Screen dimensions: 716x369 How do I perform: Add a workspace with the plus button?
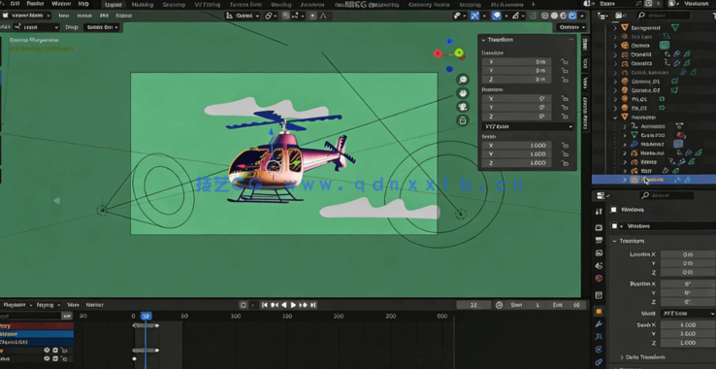pyautogui.click(x=533, y=5)
